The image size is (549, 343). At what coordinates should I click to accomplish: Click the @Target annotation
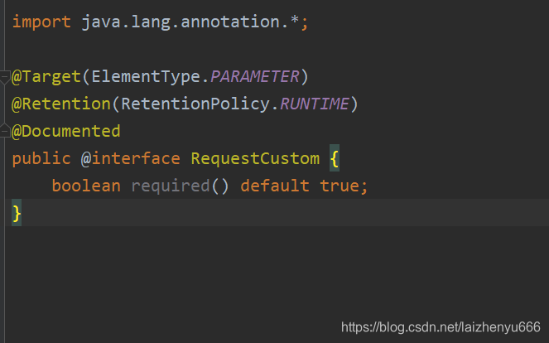(x=46, y=77)
